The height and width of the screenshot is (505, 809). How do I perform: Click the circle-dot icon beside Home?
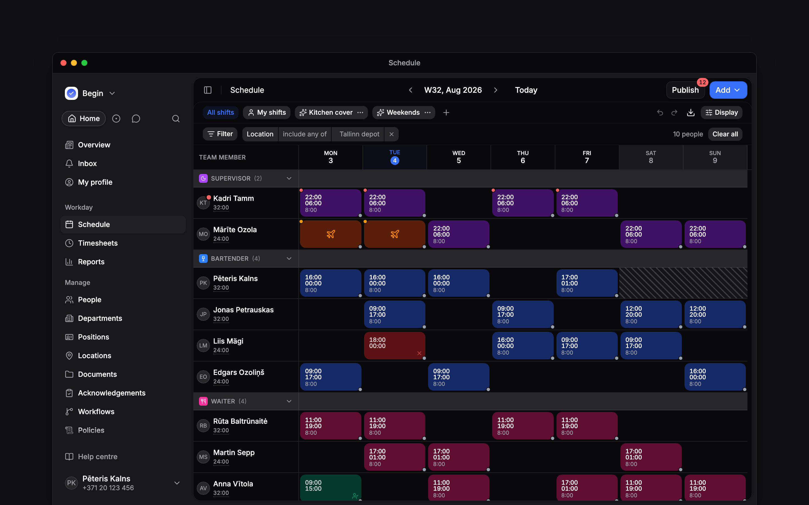[x=116, y=119]
